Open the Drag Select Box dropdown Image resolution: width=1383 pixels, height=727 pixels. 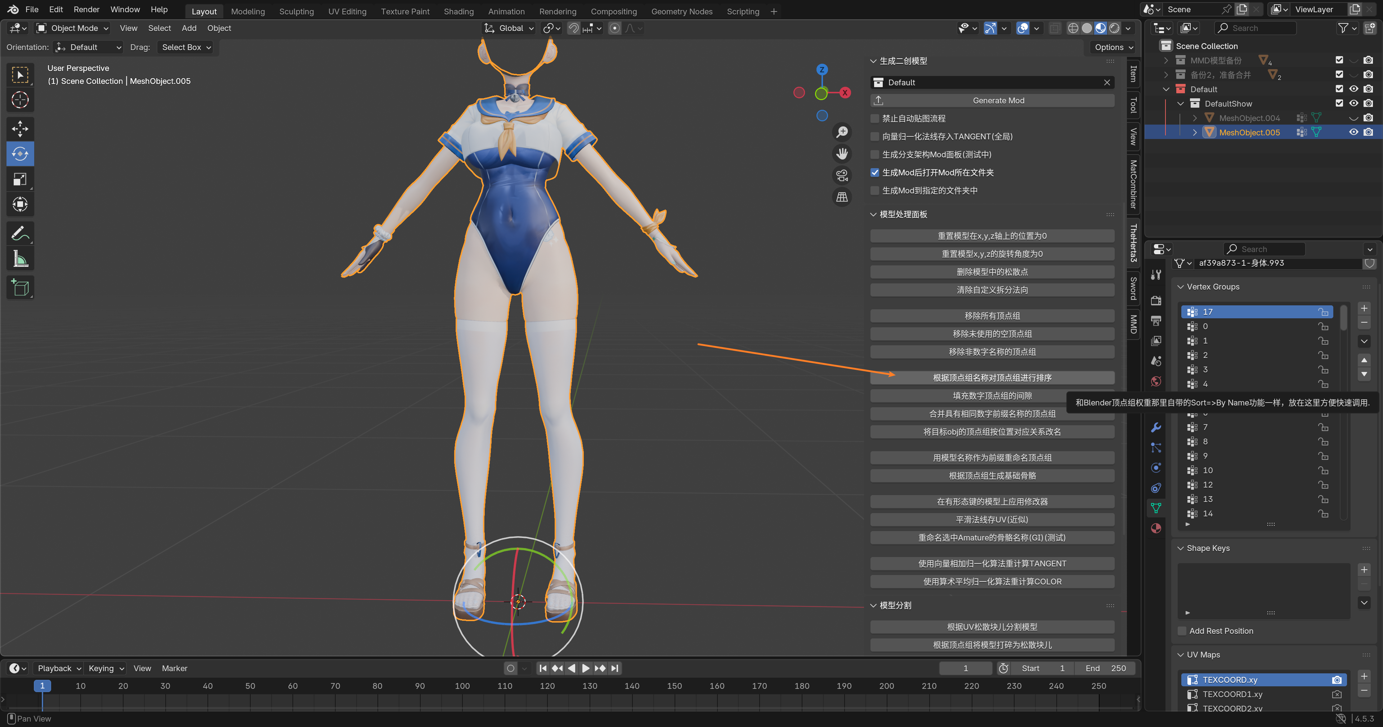click(x=185, y=47)
